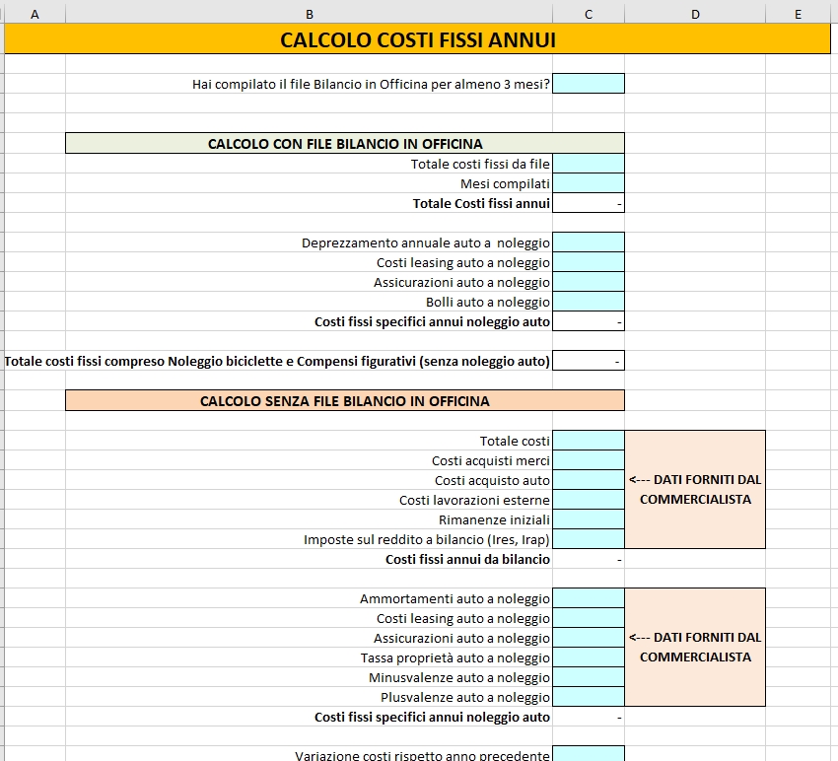The image size is (838, 761).
Task: Click 'Bolli auto a noleggio' label
Action: pyautogui.click(x=487, y=303)
